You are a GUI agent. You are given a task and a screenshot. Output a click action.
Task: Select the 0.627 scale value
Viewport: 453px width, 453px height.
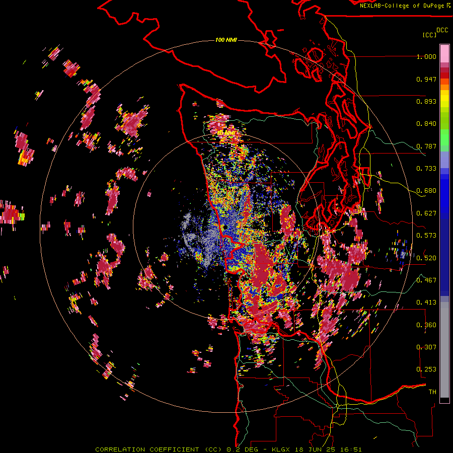[x=426, y=213]
